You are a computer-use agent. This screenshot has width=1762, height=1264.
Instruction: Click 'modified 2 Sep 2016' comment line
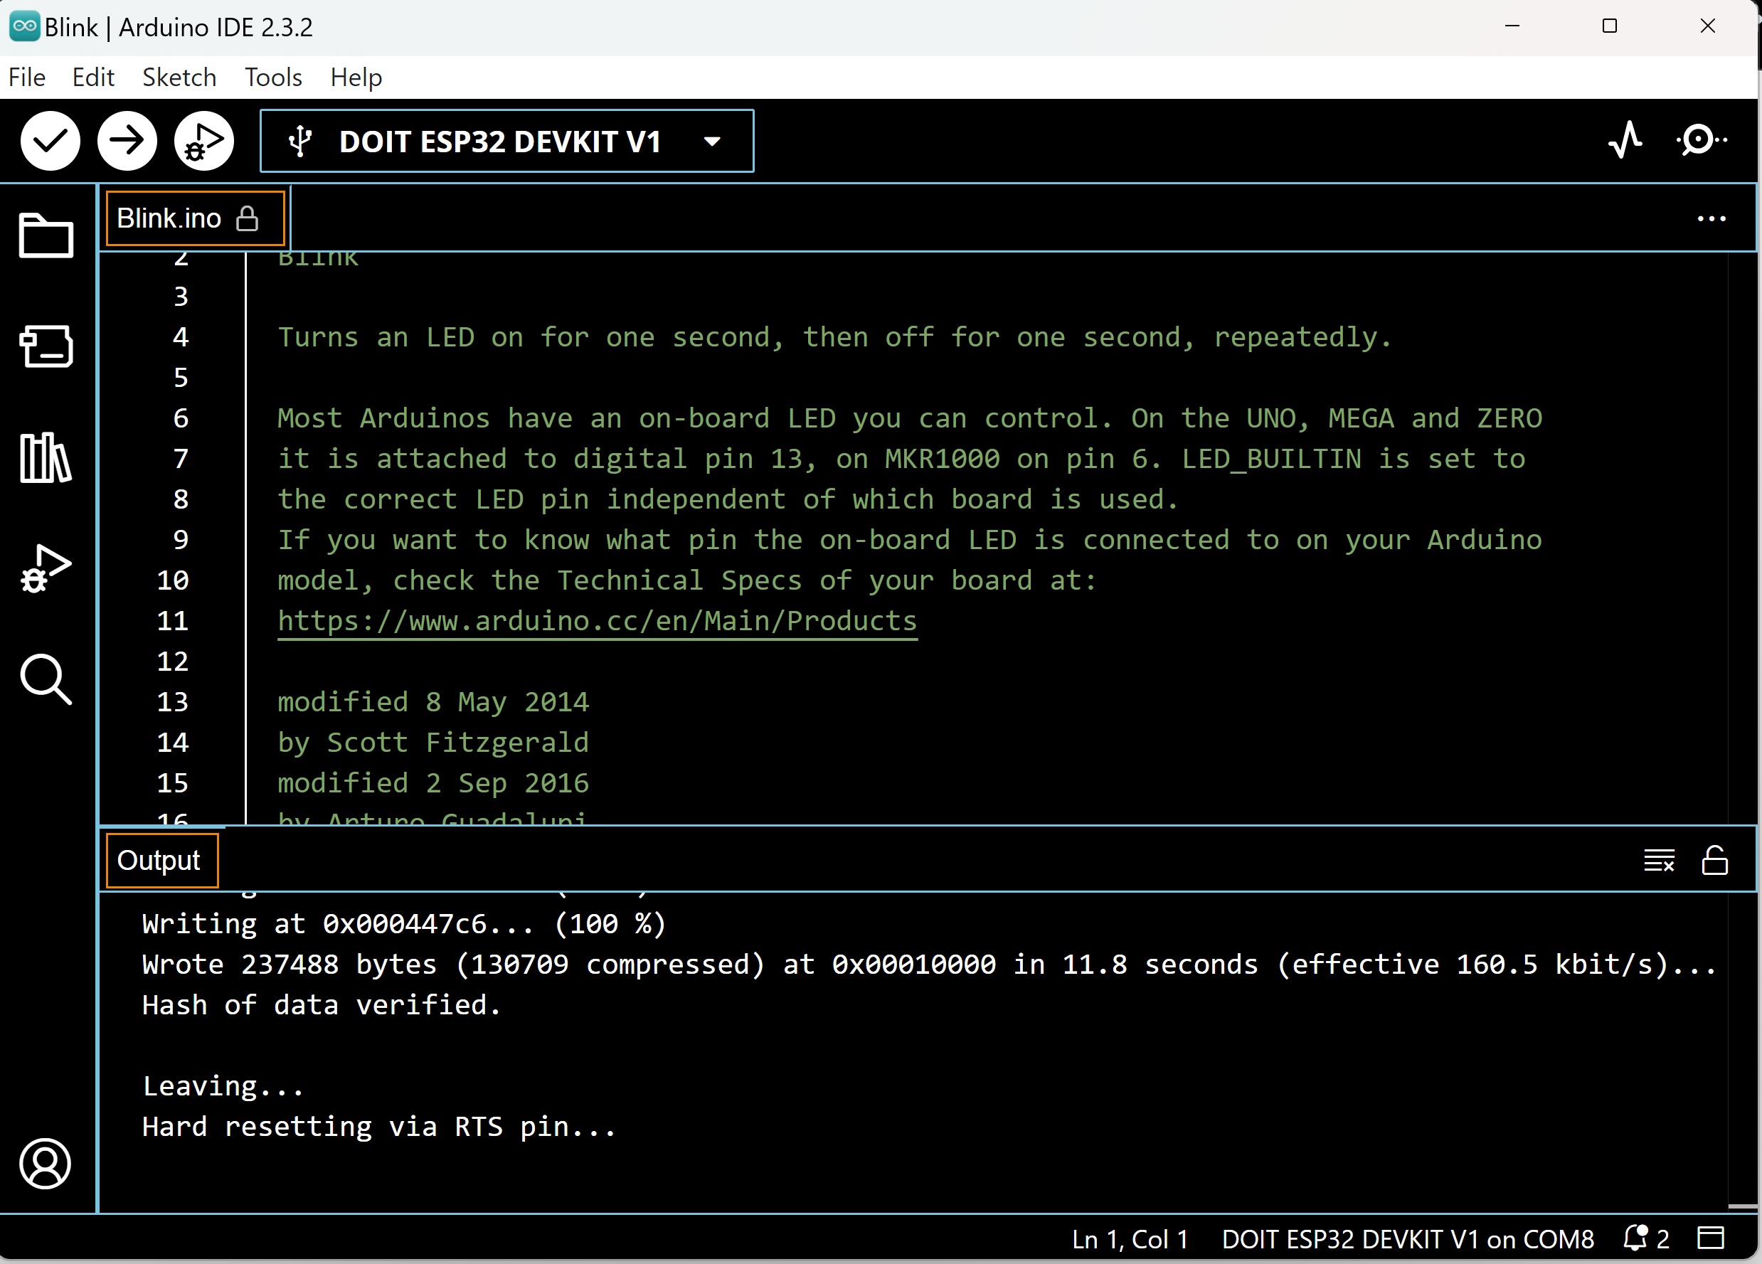(x=433, y=783)
